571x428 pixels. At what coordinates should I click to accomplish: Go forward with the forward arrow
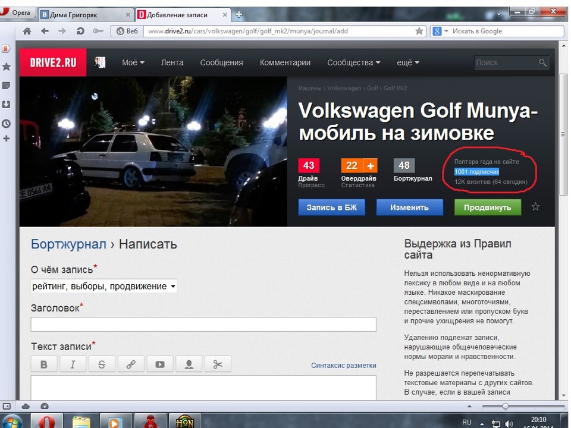(x=62, y=31)
